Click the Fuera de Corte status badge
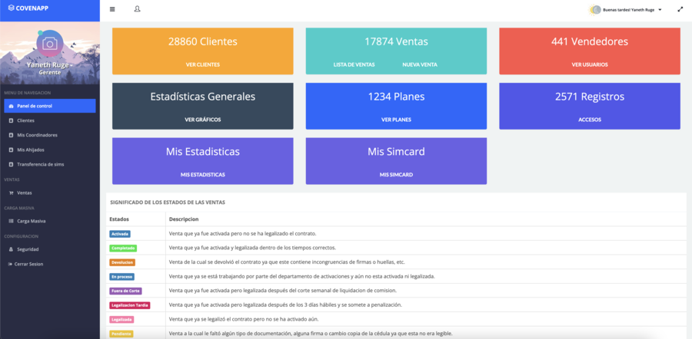The height and width of the screenshot is (339, 692). (126, 291)
